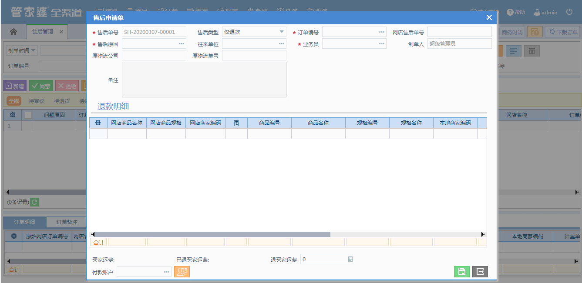
Task: Open the 售后原因 lookup via its ellipsis
Action: tap(181, 44)
